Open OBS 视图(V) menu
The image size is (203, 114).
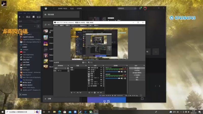click(68, 26)
